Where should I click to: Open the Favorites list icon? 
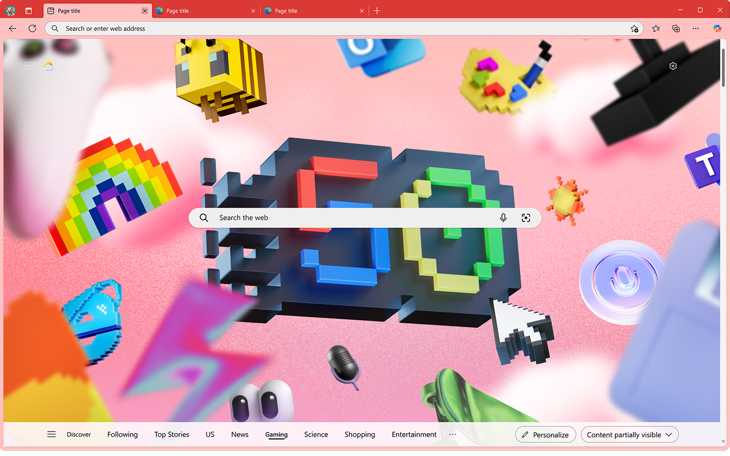pos(656,28)
